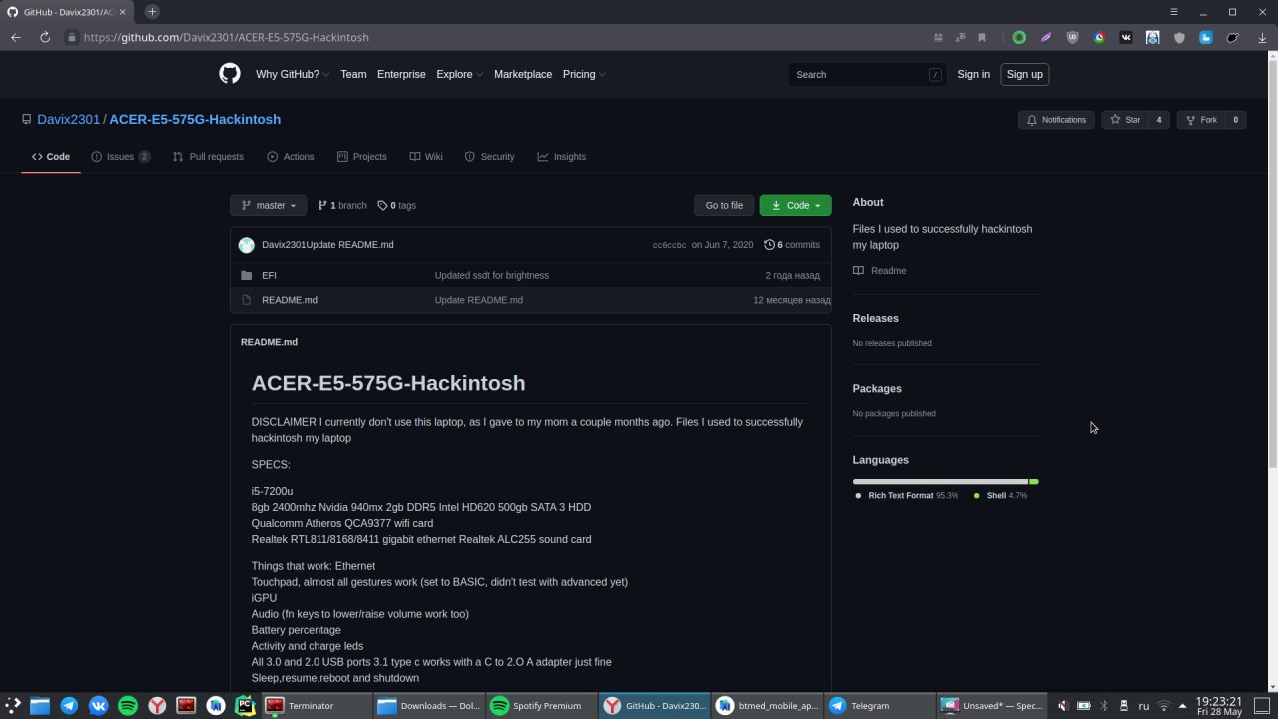The height and width of the screenshot is (719, 1278).
Task: Fork the repository
Action: pos(1201,120)
